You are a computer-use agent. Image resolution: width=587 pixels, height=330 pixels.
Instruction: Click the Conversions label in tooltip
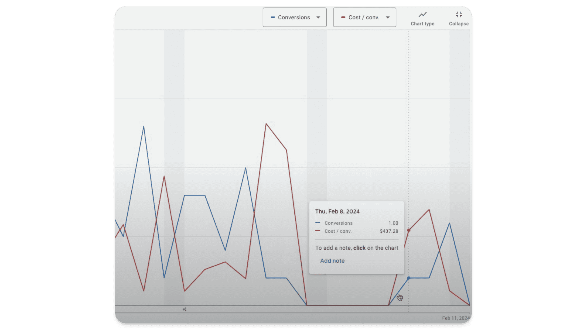(x=338, y=223)
